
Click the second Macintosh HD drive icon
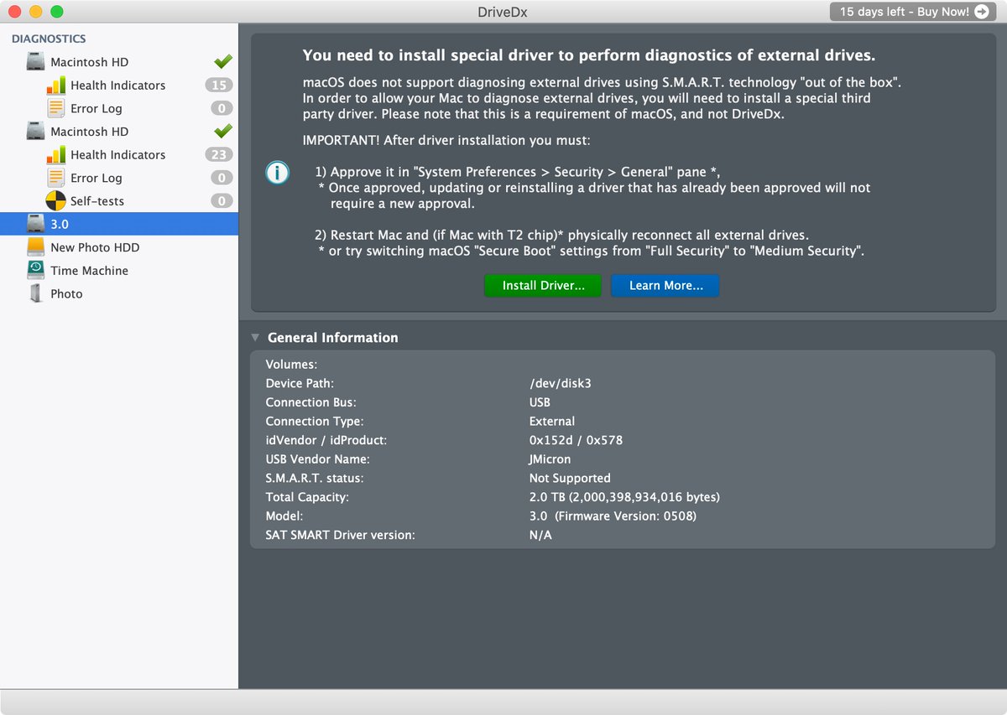tap(35, 132)
